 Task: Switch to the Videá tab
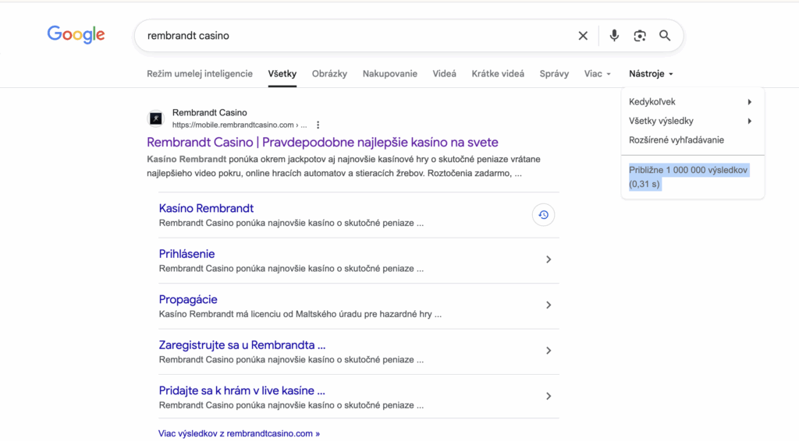click(444, 74)
